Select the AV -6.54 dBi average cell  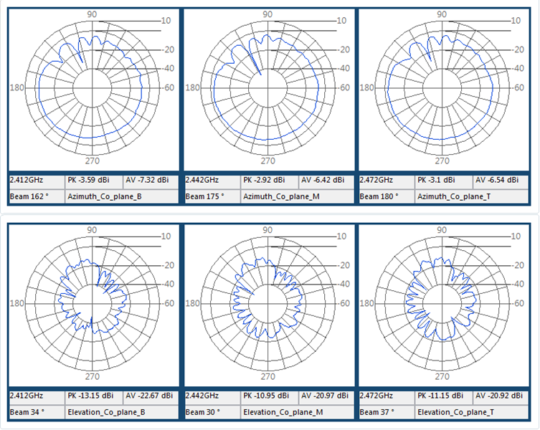click(497, 180)
